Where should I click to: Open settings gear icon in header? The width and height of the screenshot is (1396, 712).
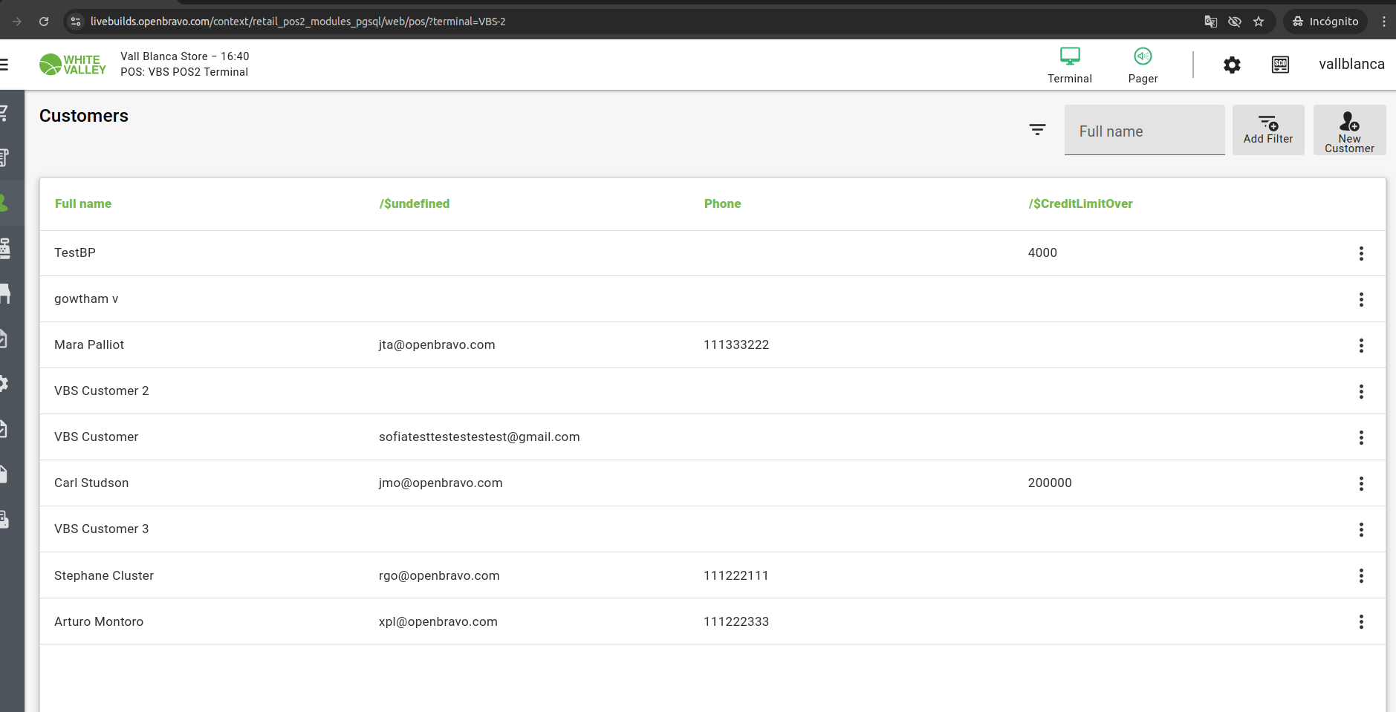click(x=1232, y=65)
